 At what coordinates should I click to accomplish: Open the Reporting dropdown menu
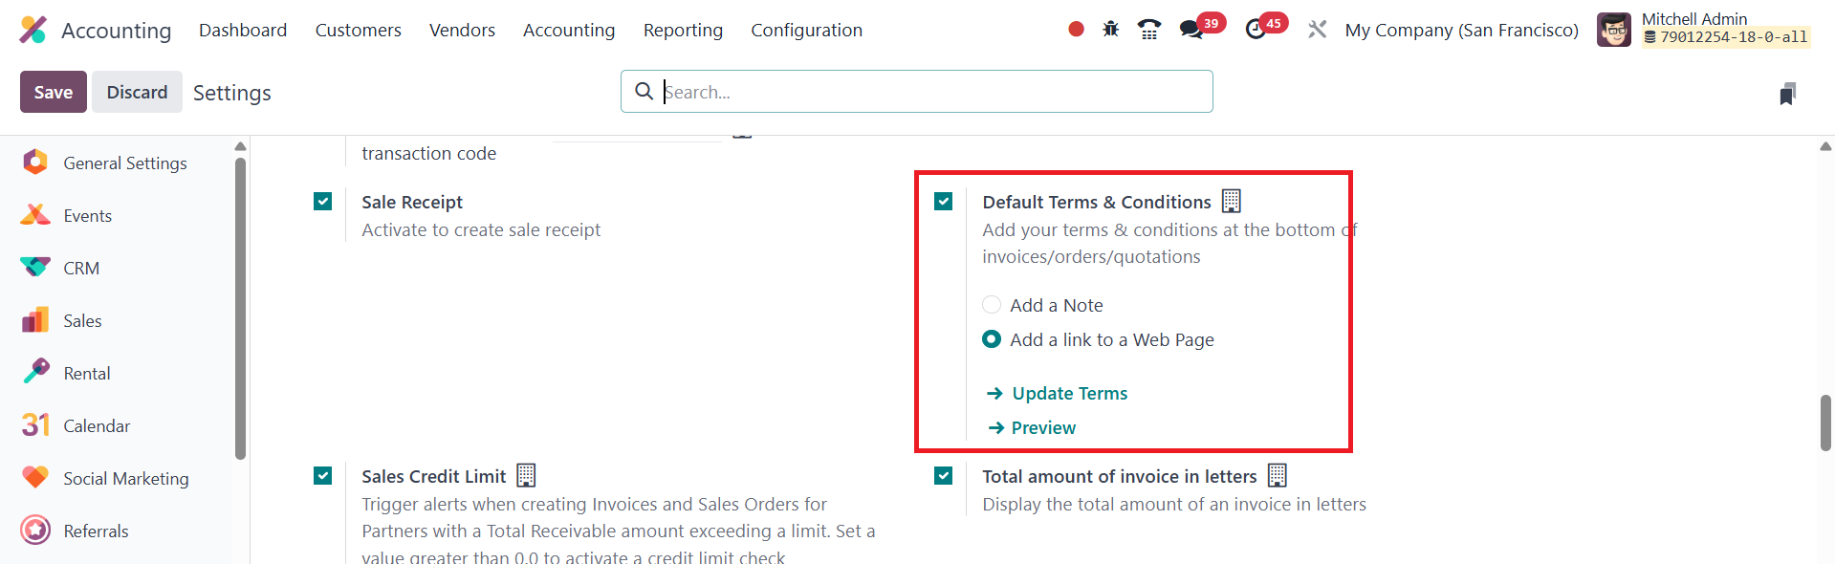pos(683,30)
